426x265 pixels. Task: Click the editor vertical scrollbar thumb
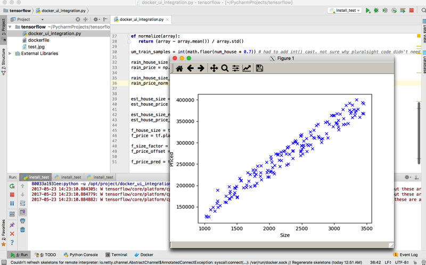click(x=419, y=134)
